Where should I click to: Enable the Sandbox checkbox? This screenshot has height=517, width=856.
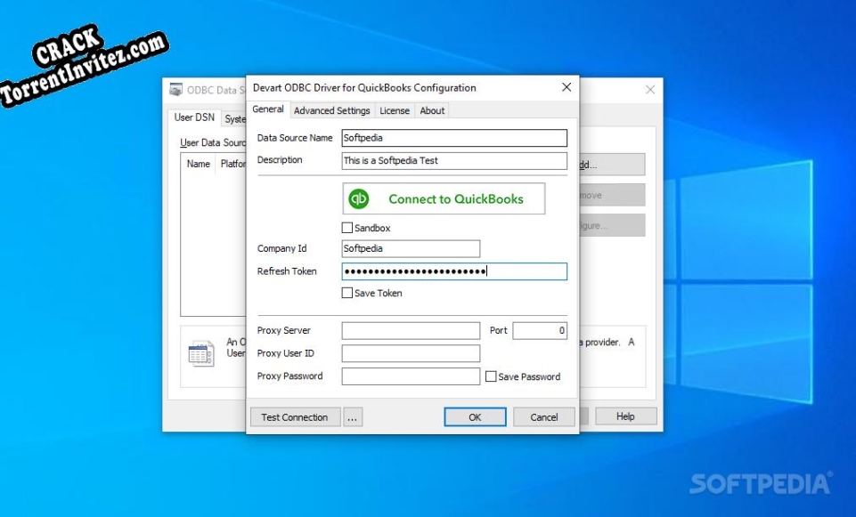pos(347,228)
